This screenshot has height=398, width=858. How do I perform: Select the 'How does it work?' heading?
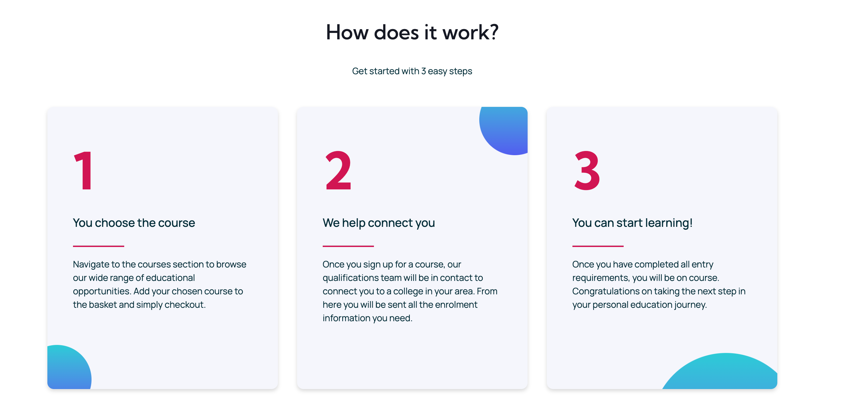coord(412,33)
